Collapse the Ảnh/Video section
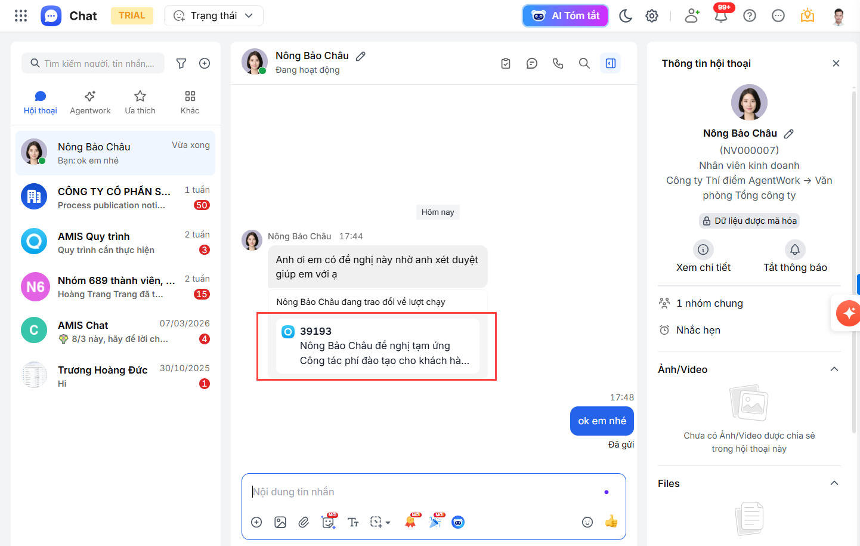The width and height of the screenshot is (860, 546). [834, 369]
